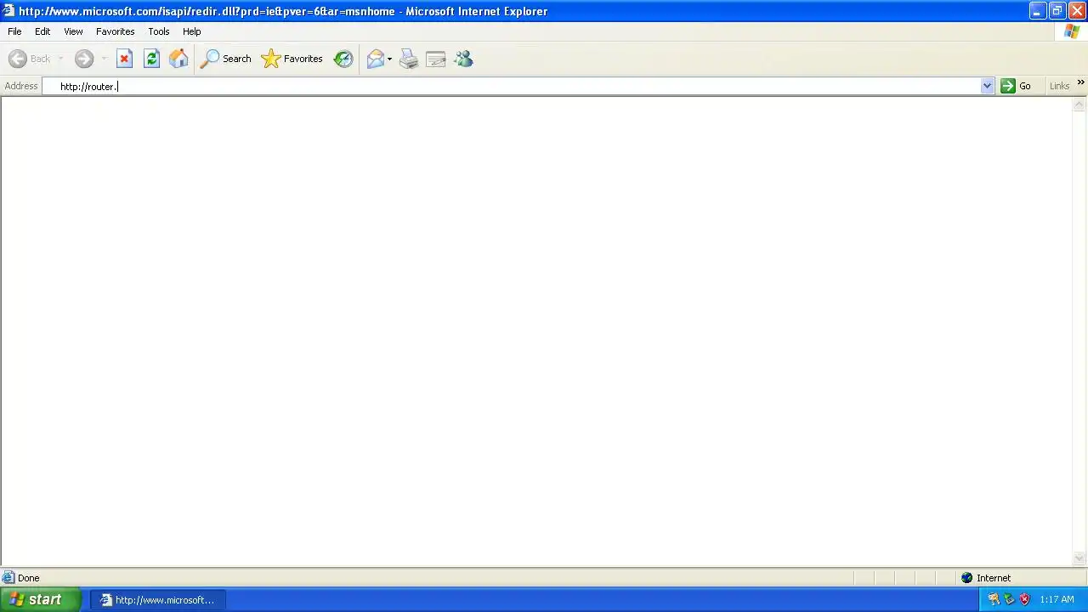Click the Internet Explorer title bar icon
Image resolution: width=1088 pixels, height=612 pixels.
[x=8, y=11]
